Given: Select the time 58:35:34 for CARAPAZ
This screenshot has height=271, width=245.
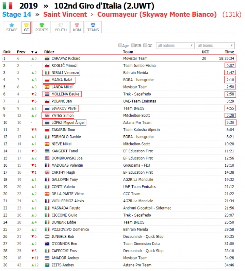Looking at the screenshot, I should click(227, 58).
